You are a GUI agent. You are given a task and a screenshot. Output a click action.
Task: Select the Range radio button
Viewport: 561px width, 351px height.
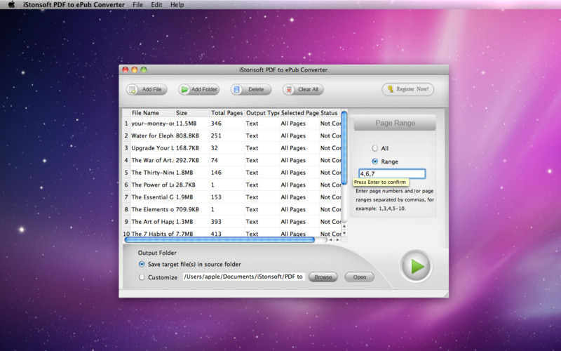click(x=375, y=161)
